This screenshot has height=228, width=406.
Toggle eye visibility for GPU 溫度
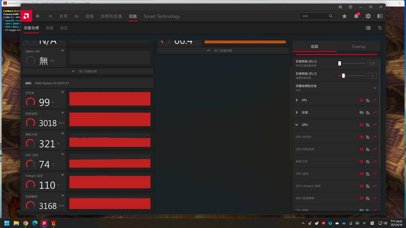coord(361,174)
